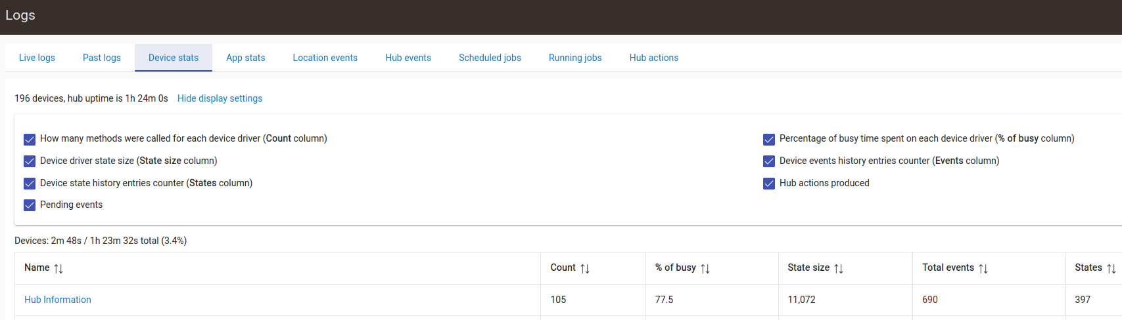
Task: Click sort icon next to Total events
Action: click(983, 268)
